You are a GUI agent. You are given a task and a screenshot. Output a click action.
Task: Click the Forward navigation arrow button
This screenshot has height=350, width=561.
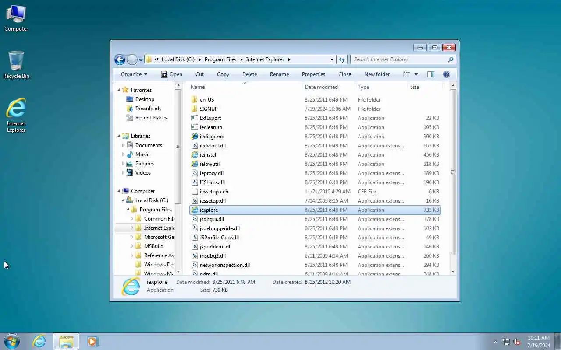point(132,59)
